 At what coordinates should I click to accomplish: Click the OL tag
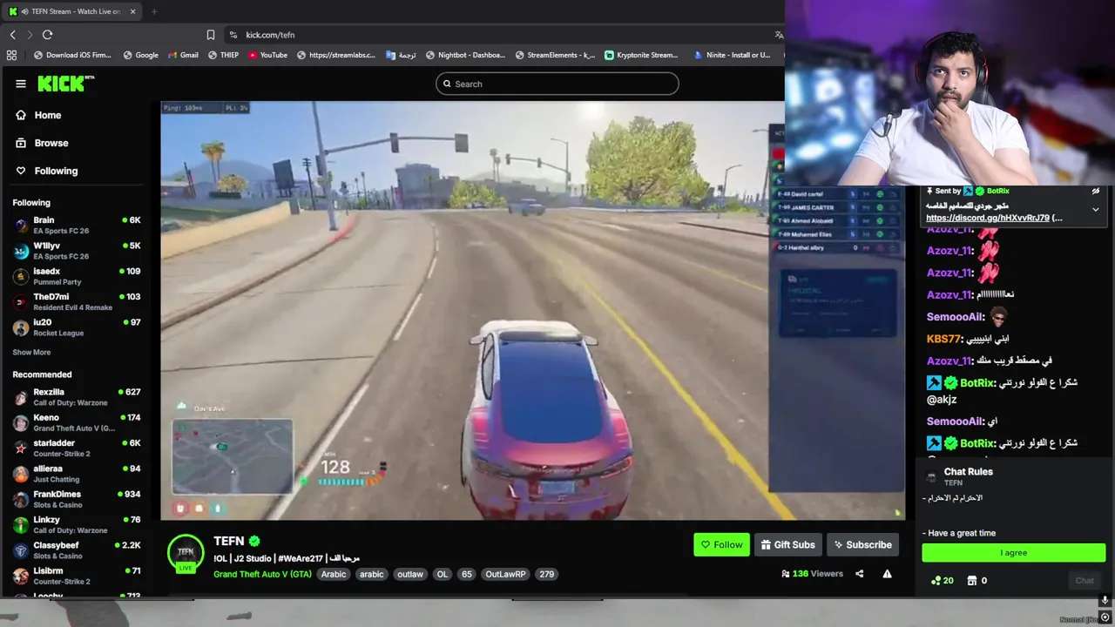[443, 574]
